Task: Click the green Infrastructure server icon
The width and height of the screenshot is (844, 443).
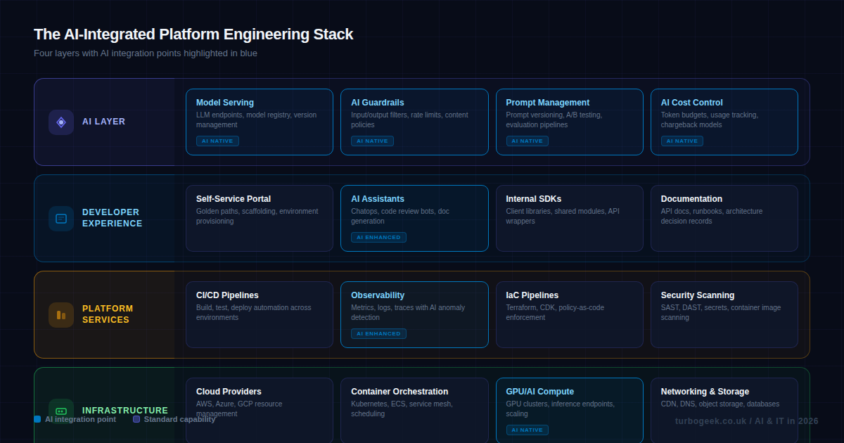Action: 61,411
